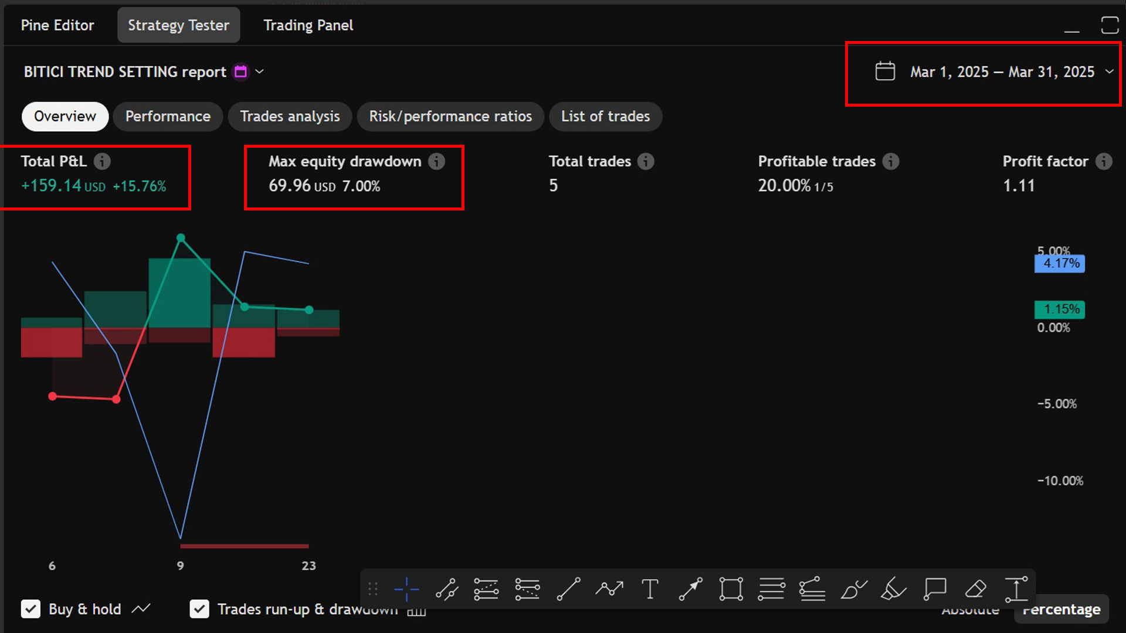Select the arrow marker tool
This screenshot has height=633, width=1126.
point(690,589)
